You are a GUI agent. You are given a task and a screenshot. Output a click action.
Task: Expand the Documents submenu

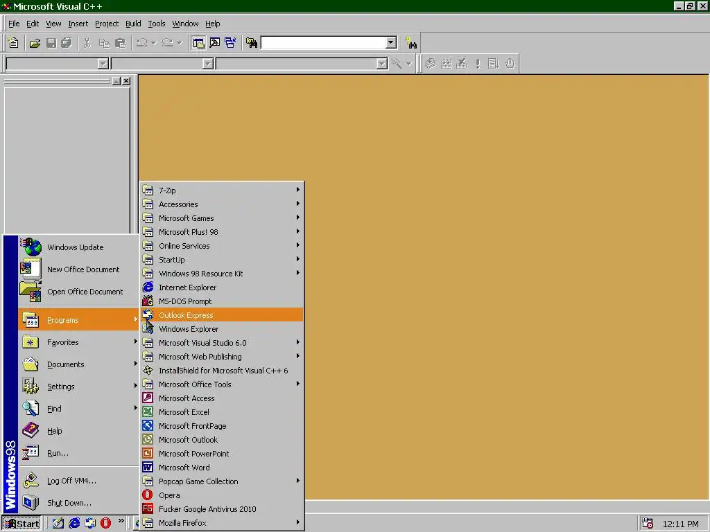(x=79, y=364)
